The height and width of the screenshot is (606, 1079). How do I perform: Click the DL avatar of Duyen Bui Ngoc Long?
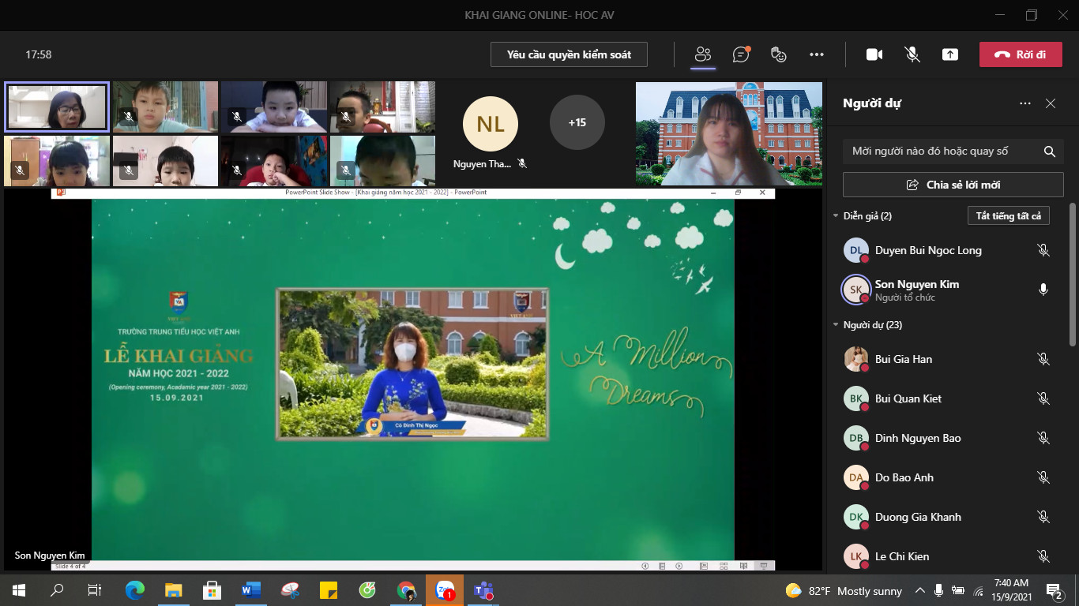pyautogui.click(x=855, y=250)
